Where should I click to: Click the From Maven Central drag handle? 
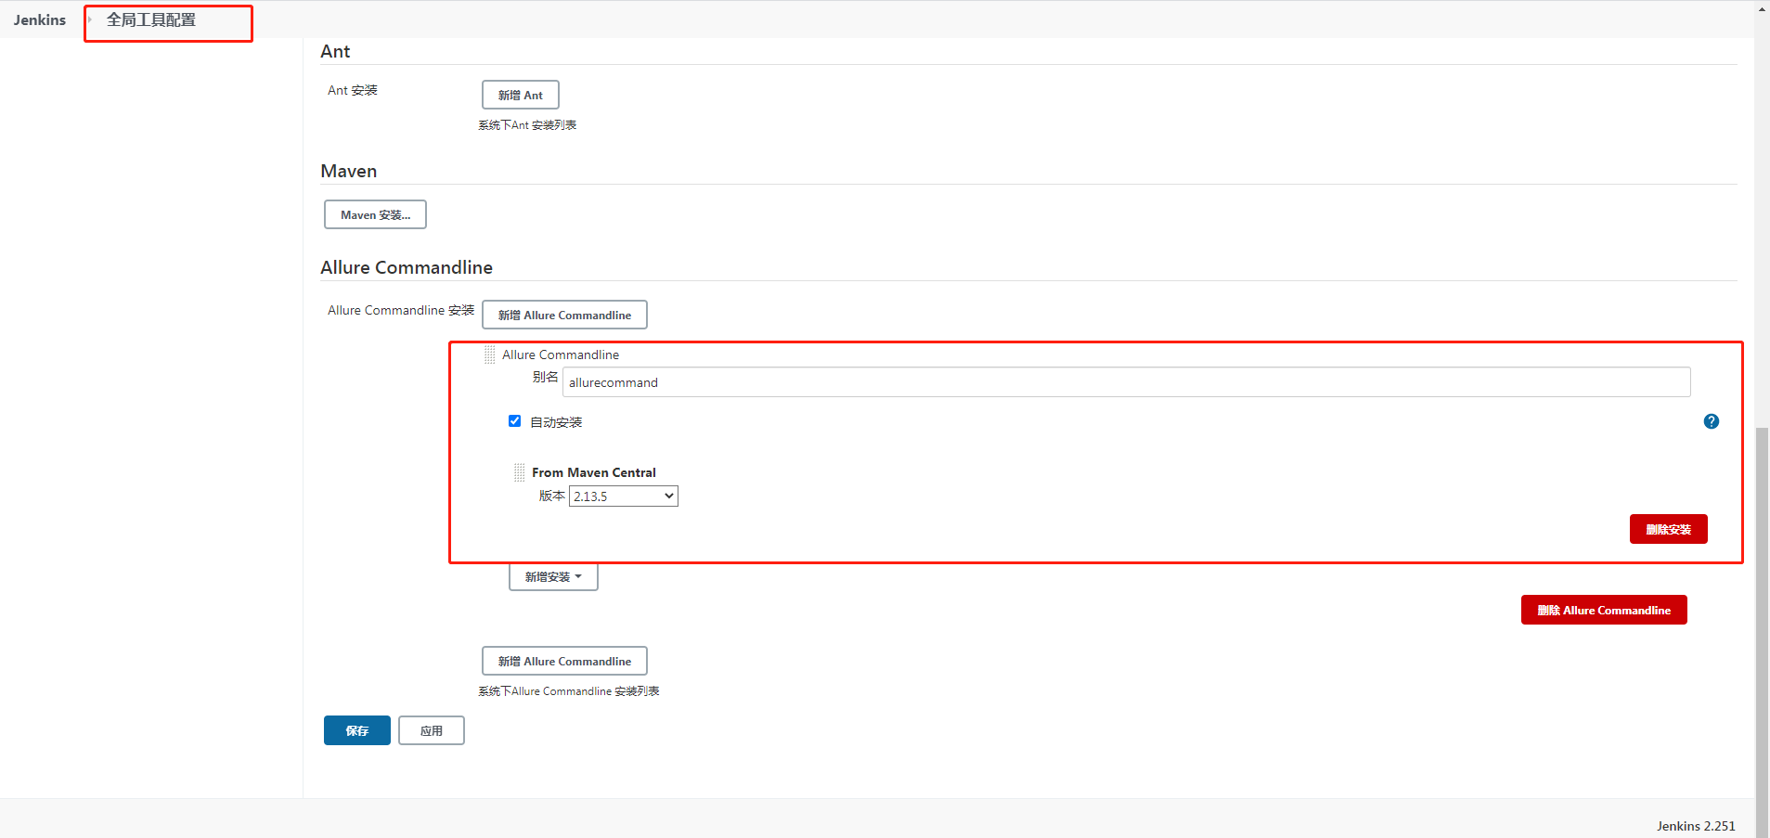click(519, 472)
